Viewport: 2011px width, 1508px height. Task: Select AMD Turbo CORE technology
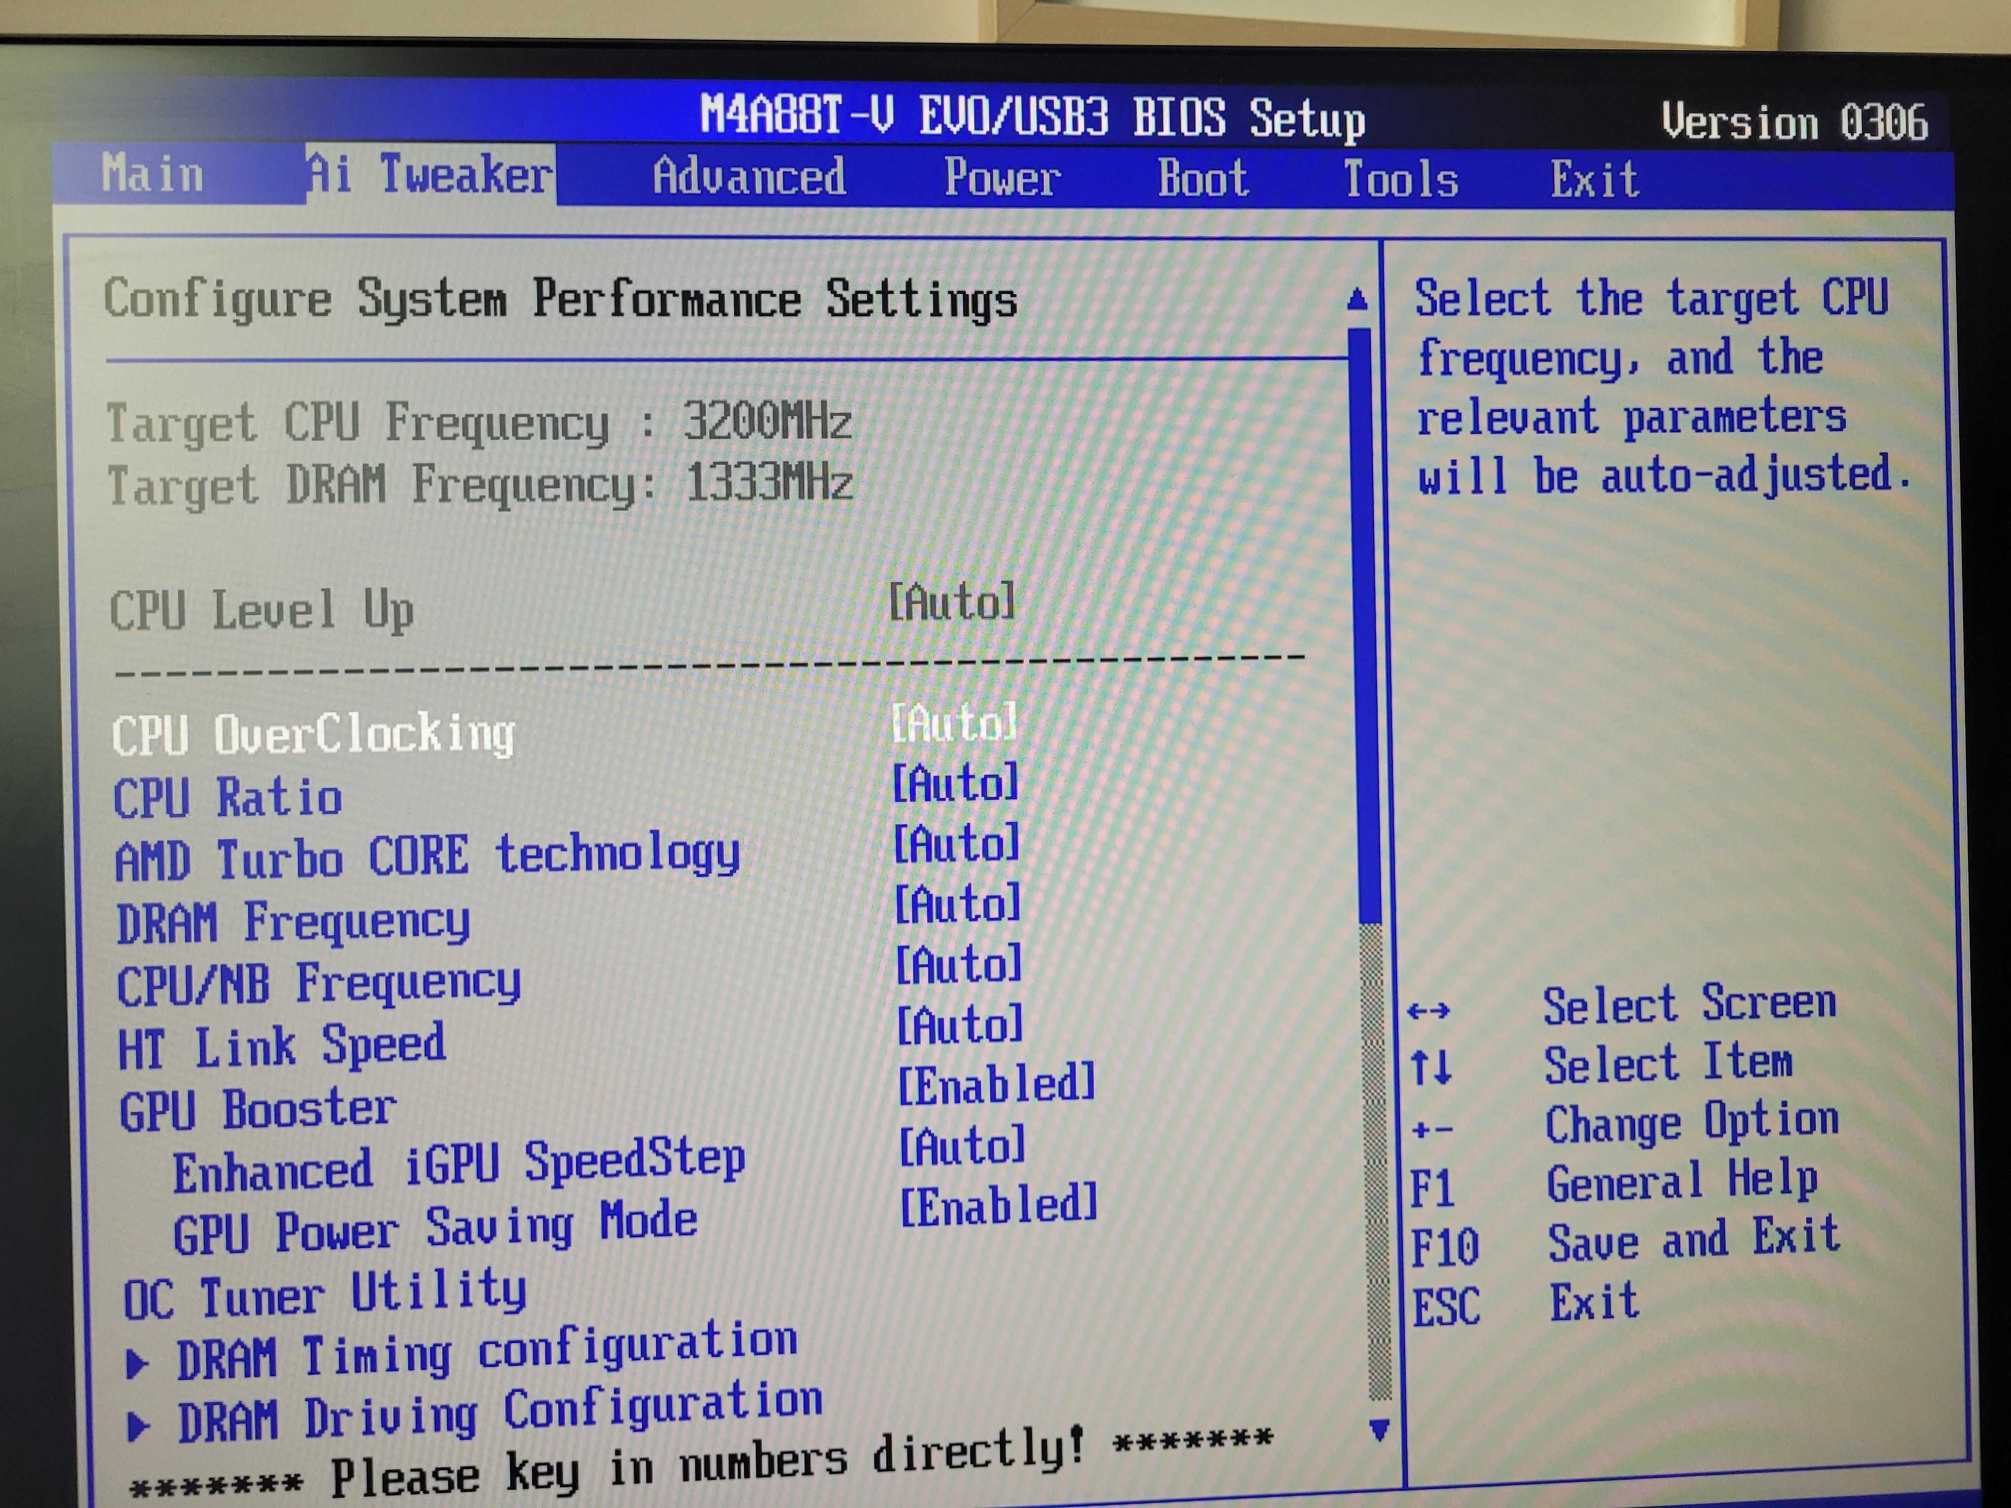click(x=427, y=856)
